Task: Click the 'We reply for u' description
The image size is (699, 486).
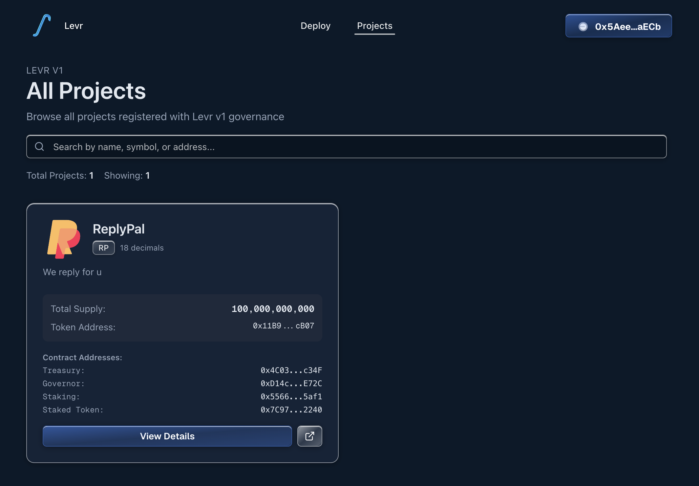Action: click(x=72, y=272)
